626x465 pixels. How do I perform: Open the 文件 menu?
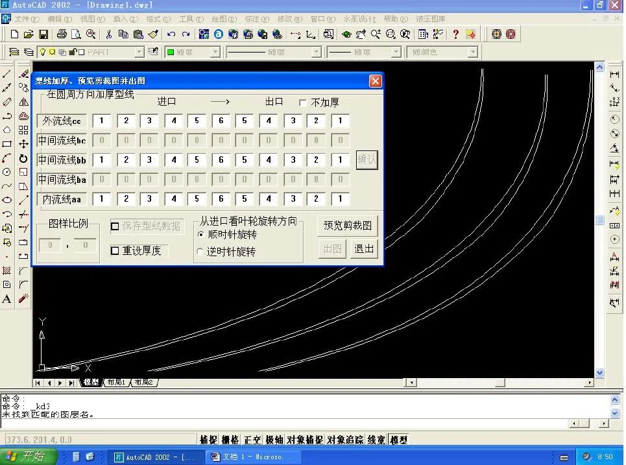click(27, 19)
